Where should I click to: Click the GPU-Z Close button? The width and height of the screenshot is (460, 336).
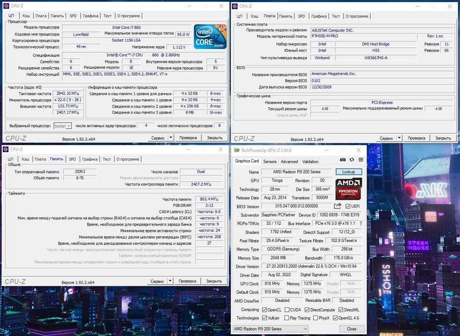[x=352, y=329]
